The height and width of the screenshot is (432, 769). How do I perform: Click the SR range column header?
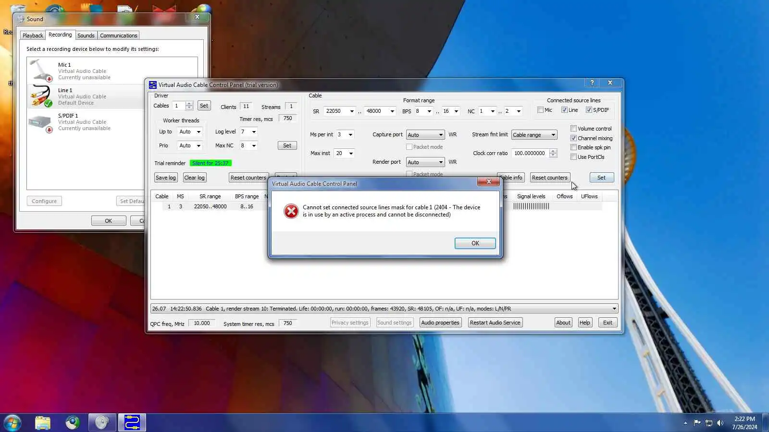[210, 196]
